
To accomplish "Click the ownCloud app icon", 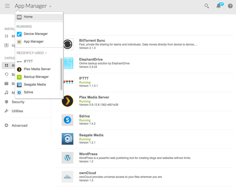I will pyautogui.click(x=67, y=177).
